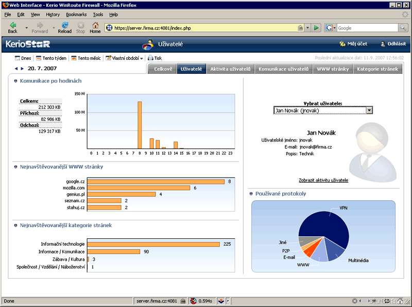Open the Vybrat uživatele user dropdown

point(369,110)
